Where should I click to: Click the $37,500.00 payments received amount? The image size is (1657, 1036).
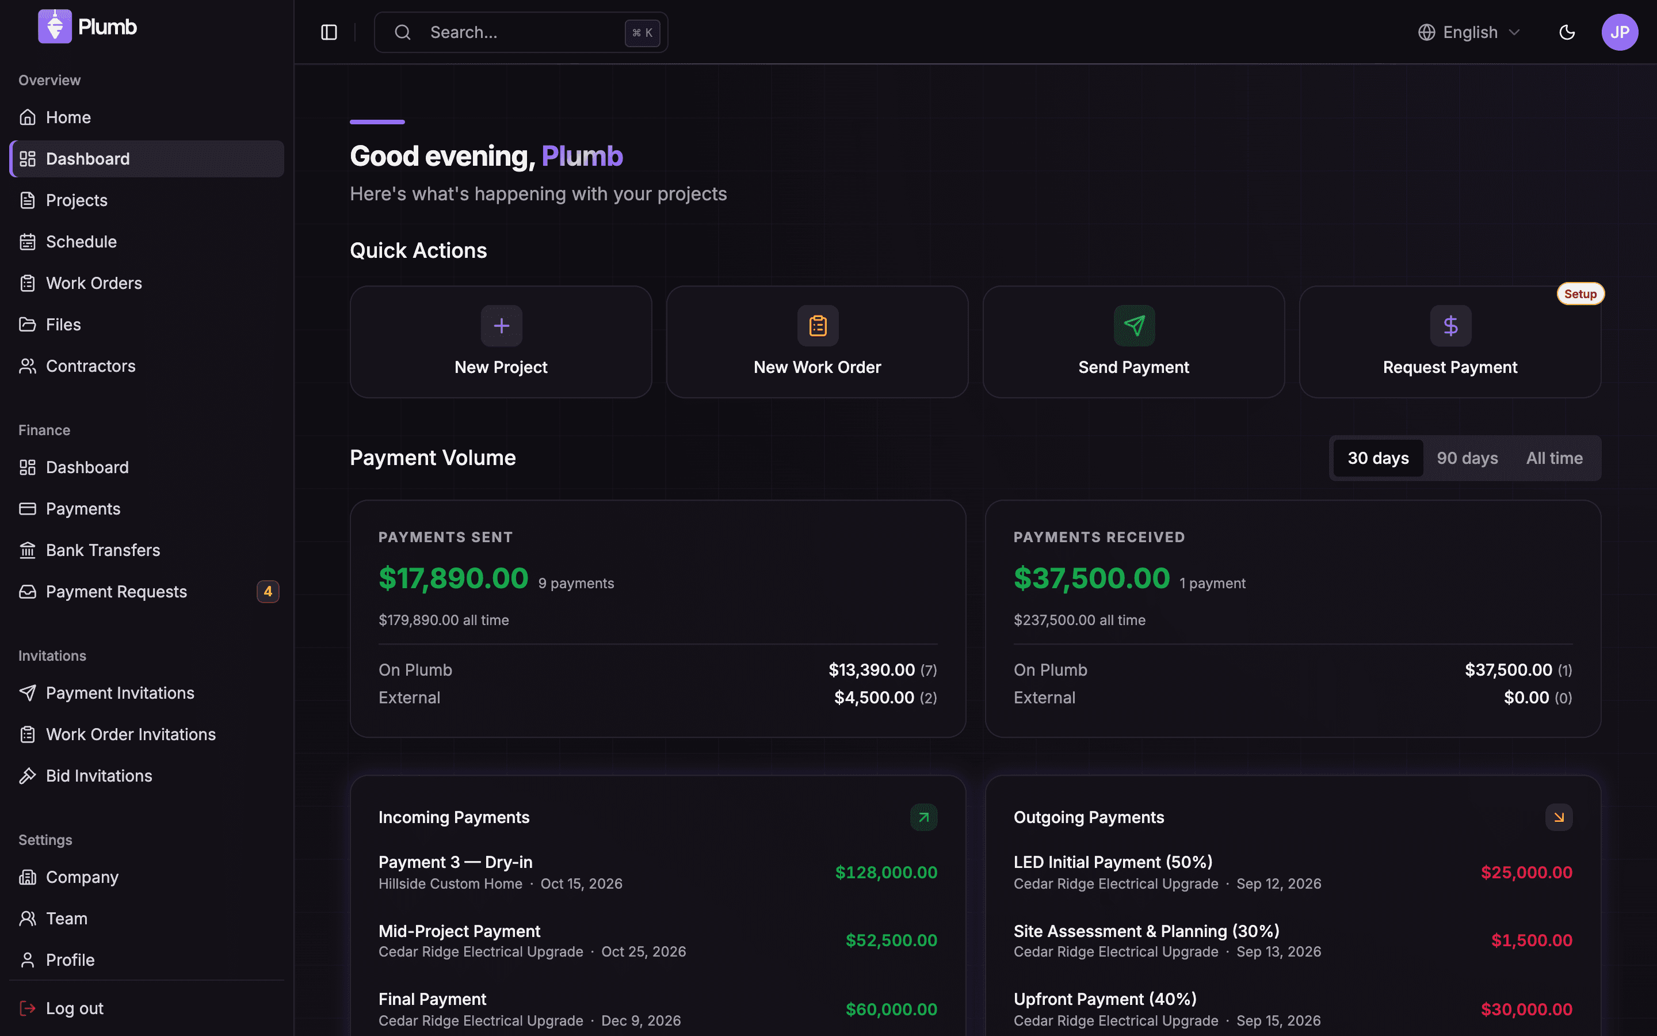point(1091,578)
